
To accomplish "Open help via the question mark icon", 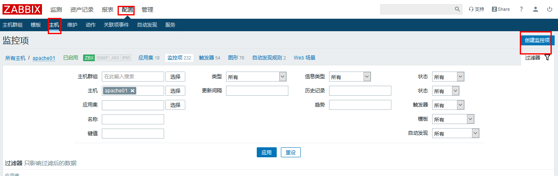I will coord(521,9).
